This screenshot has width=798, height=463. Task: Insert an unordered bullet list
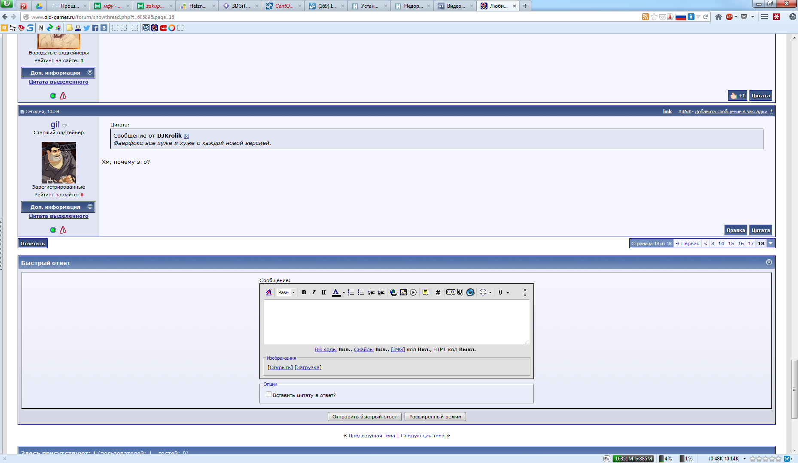point(361,292)
